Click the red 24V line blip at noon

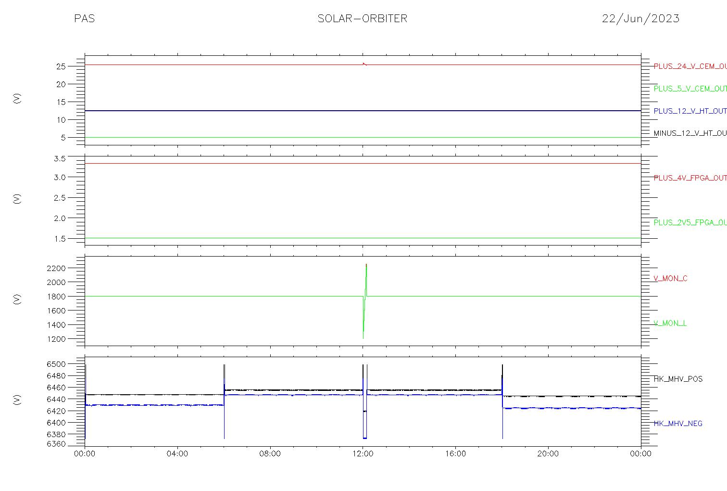[x=364, y=64]
